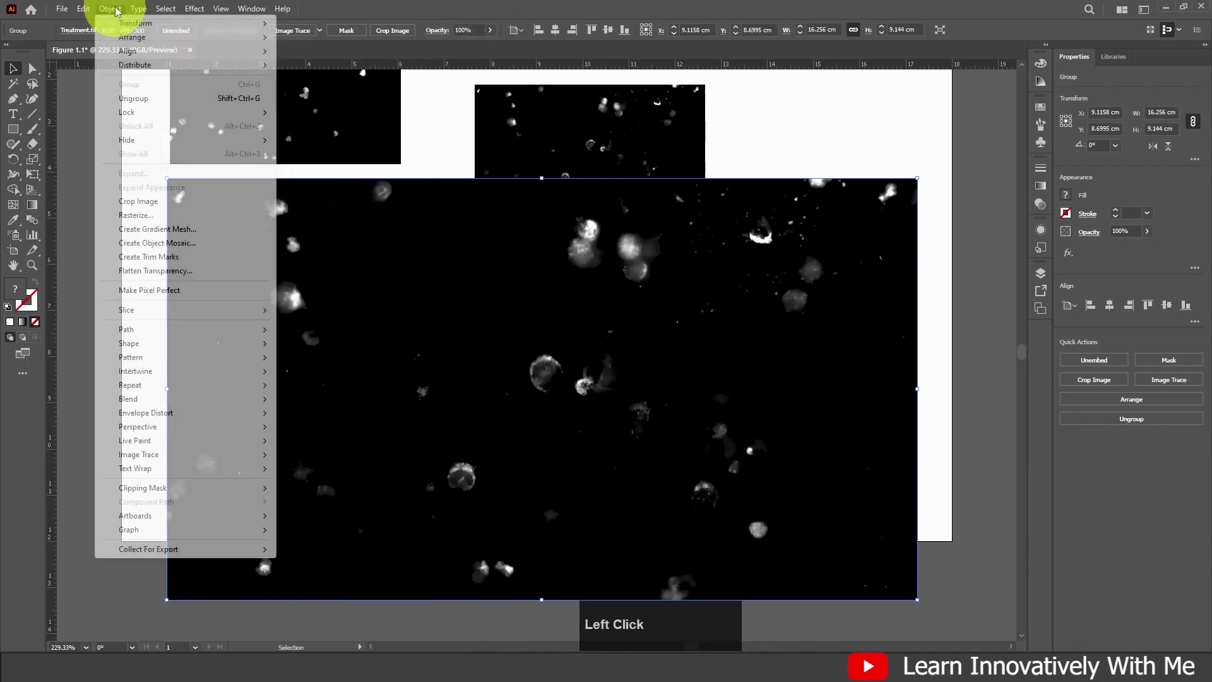Click Stroke color swatch in Appearance
This screenshot has height=682, width=1212.
click(1066, 213)
